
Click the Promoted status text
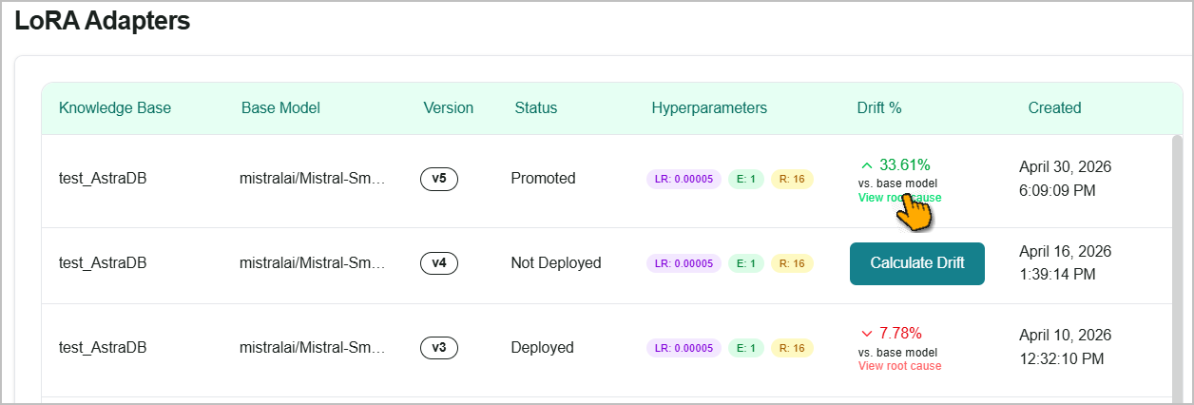coord(543,179)
